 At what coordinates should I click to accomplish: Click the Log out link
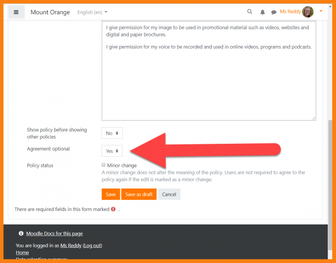[92, 245]
